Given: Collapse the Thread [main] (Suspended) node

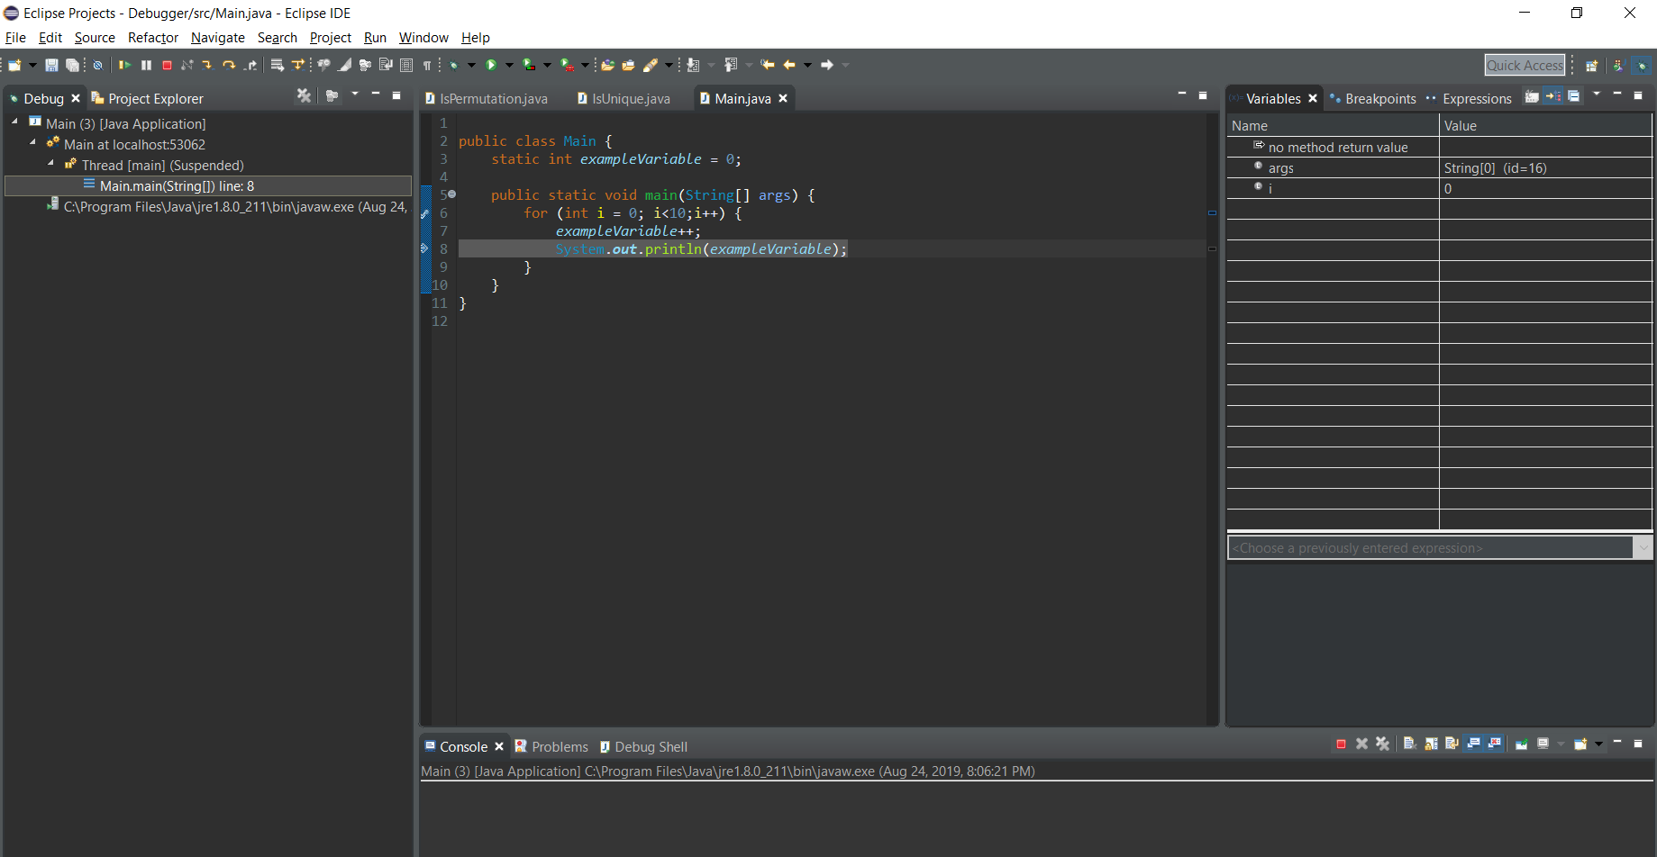Looking at the screenshot, I should coord(50,162).
